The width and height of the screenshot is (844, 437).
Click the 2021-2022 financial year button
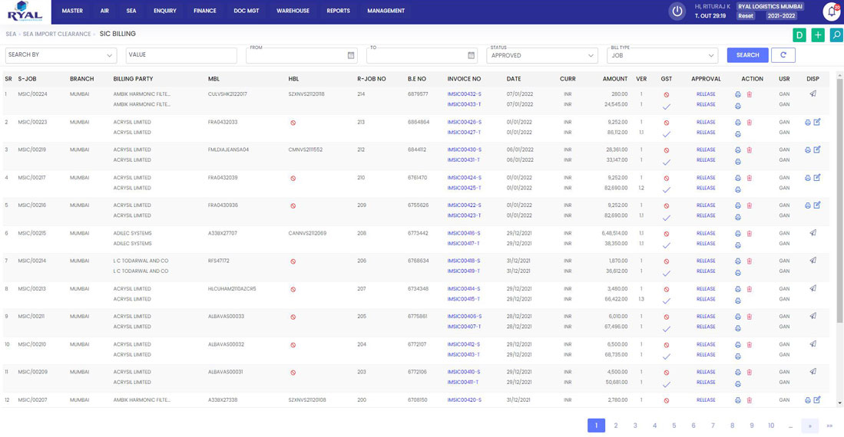(782, 16)
